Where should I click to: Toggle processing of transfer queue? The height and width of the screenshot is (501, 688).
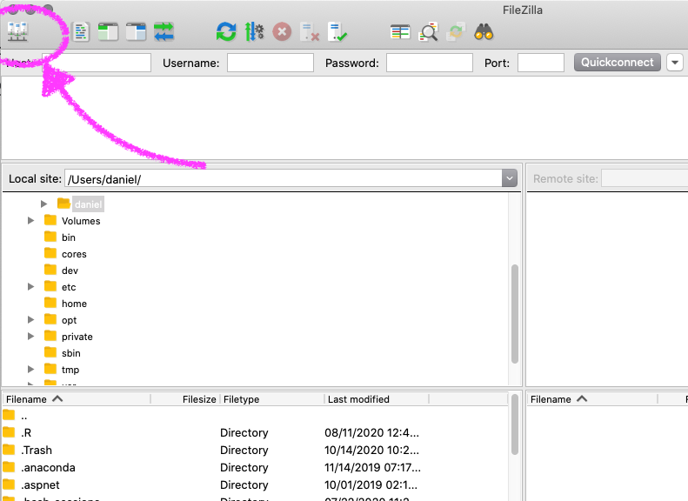[254, 32]
